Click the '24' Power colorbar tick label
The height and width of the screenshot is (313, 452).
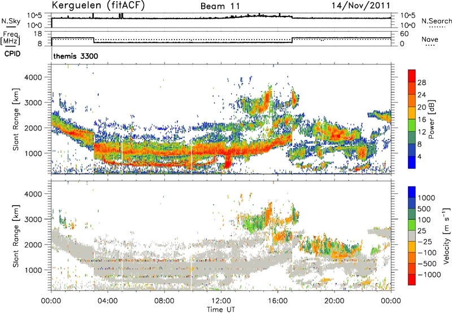(421, 95)
